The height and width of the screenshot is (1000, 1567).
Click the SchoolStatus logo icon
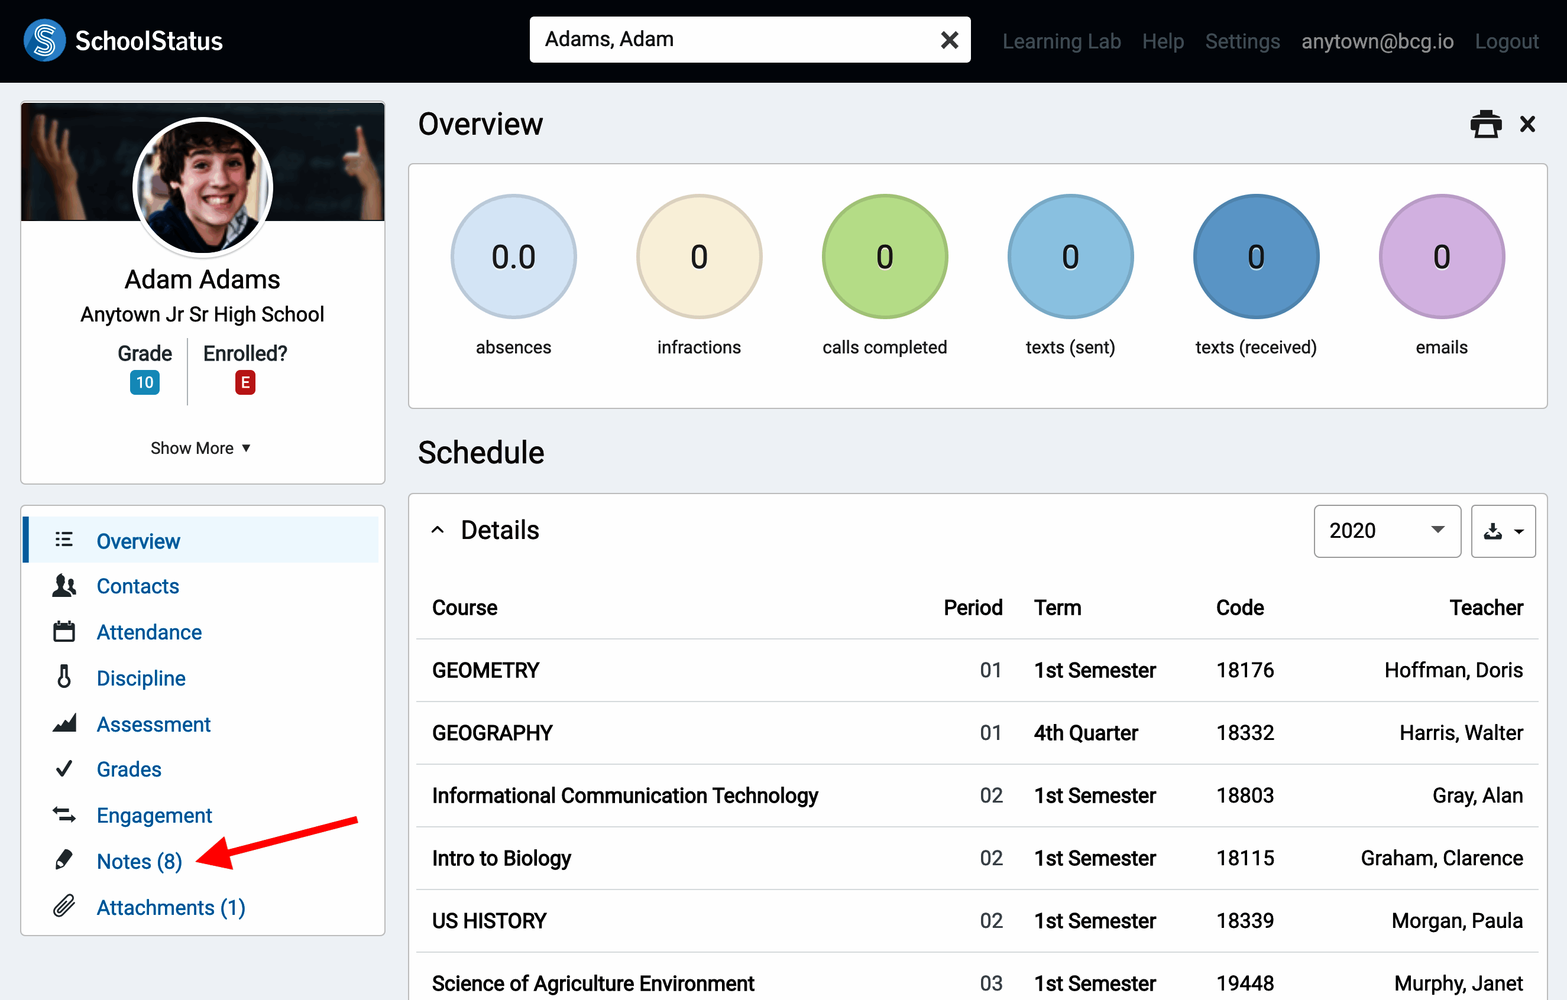pyautogui.click(x=44, y=40)
